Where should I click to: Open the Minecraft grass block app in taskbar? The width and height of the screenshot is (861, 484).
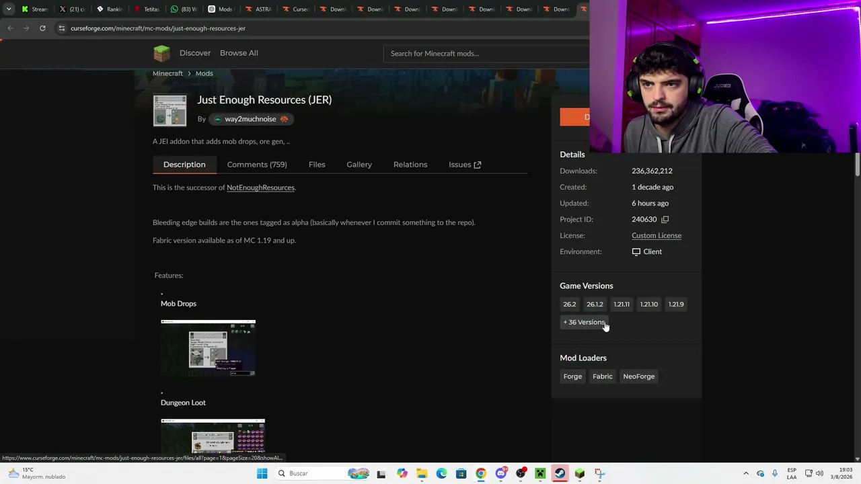coord(580,473)
